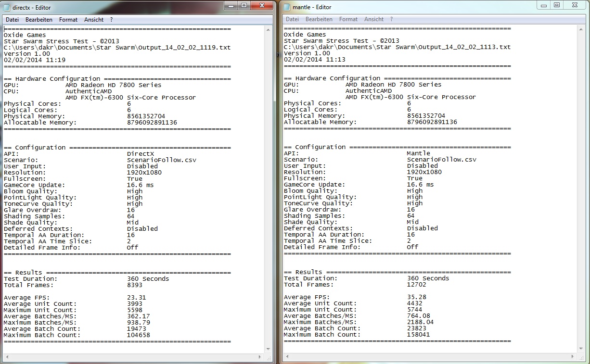Screen dimensions: 590x364
Task: Click scroll-right arrow in directx horizontal scrollbar
Action: [x=260, y=356]
